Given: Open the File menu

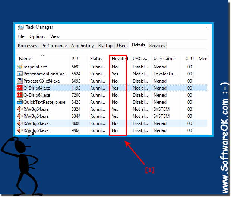Looking at the screenshot, I should [x=21, y=36].
